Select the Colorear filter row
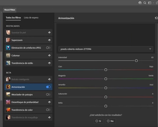Image resolution: width=158 pixels, height=127 pixels. tap(28, 55)
